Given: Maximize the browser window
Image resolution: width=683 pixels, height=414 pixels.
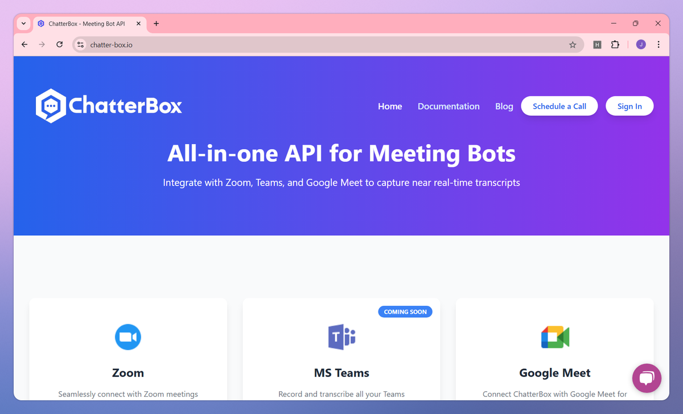Looking at the screenshot, I should coord(636,23).
